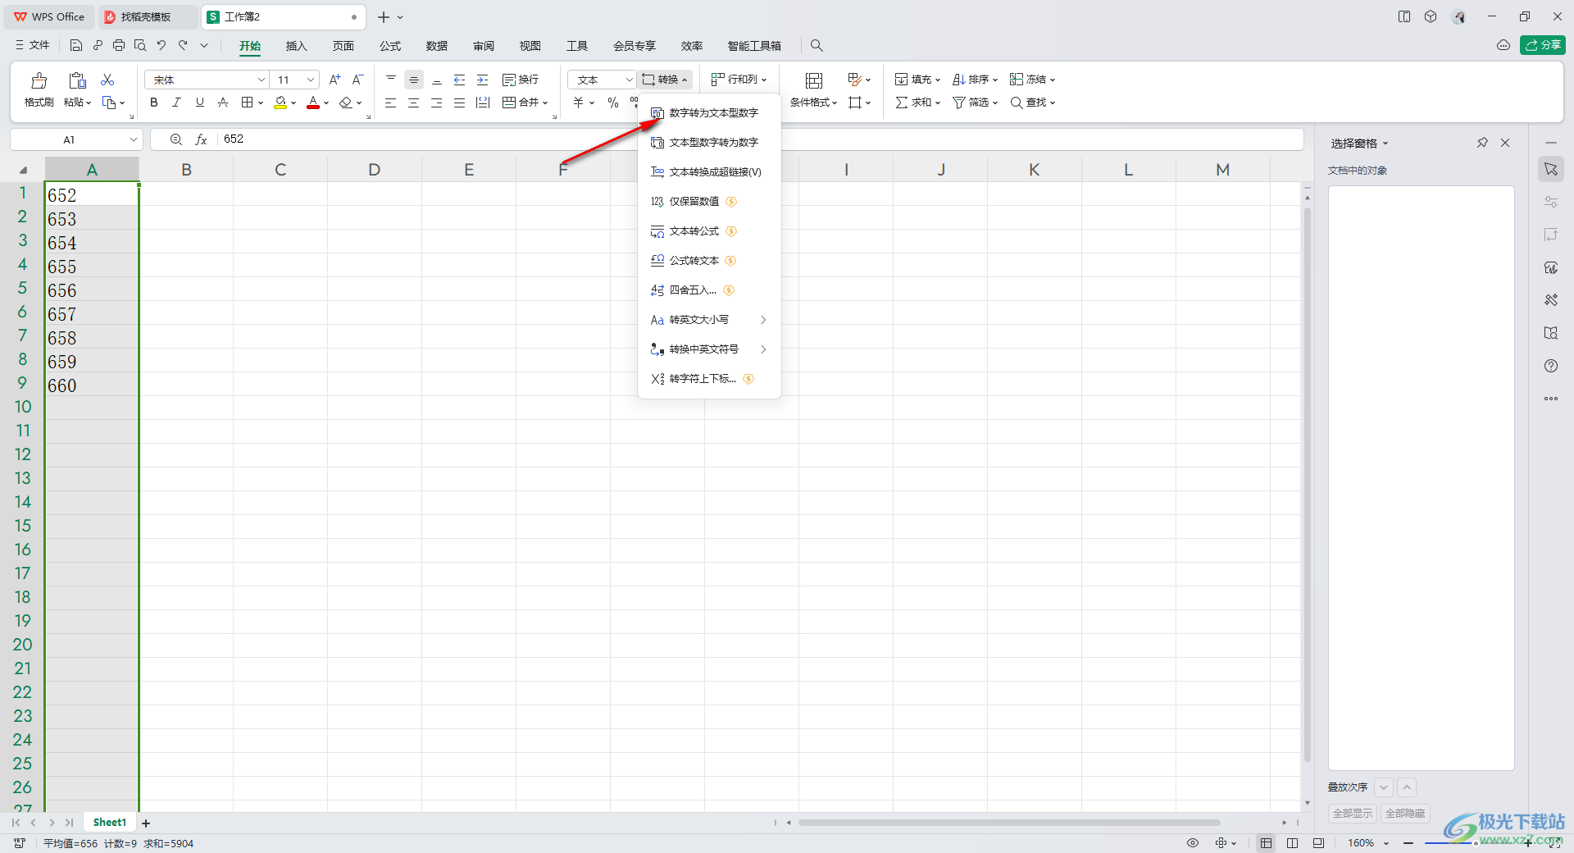Switch to the 公式 ribbon tab

(390, 46)
